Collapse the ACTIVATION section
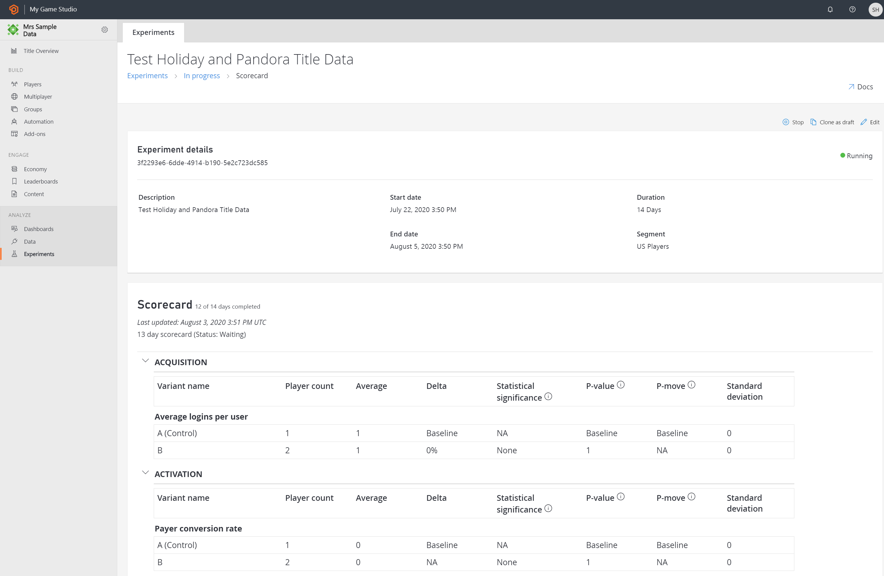 145,472
